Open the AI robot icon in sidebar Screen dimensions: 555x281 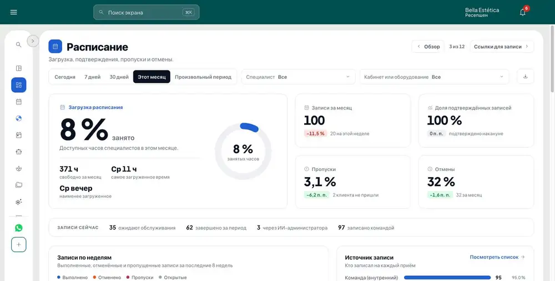click(19, 152)
